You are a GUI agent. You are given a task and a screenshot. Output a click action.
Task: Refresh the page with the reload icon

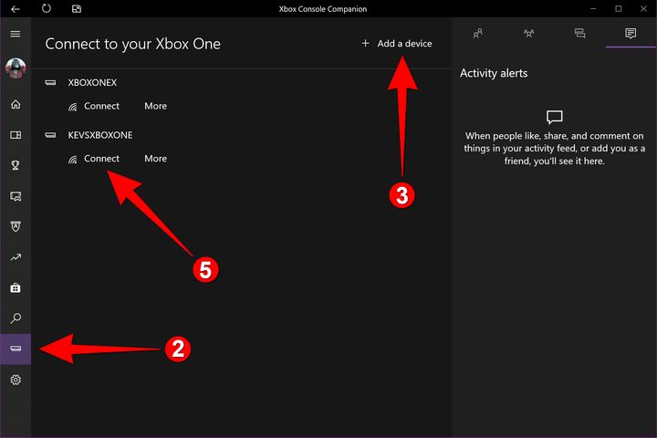tap(47, 8)
